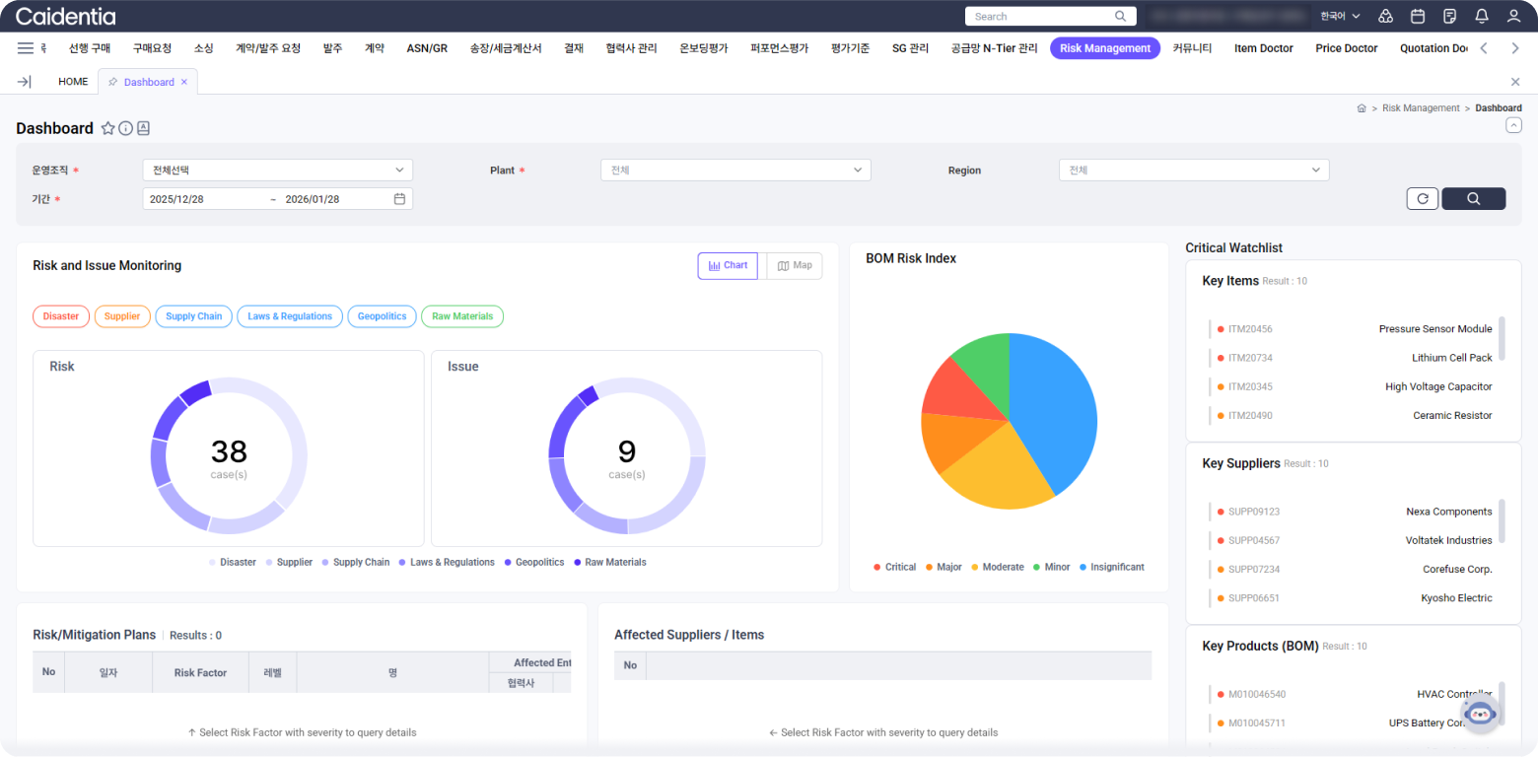Open the Price Doctor menu
Screen dimensions: 1538x757
(1346, 48)
